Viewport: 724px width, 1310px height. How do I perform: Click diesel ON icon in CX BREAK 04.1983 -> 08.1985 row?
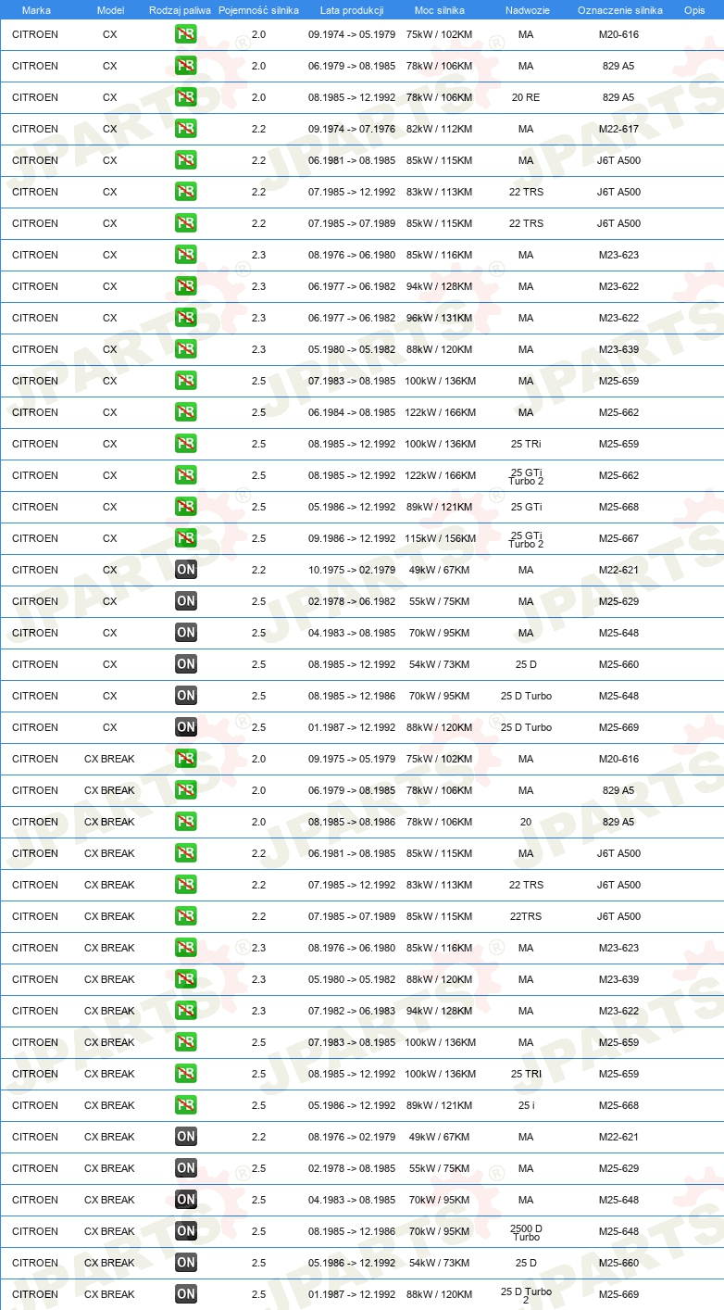tap(186, 1200)
